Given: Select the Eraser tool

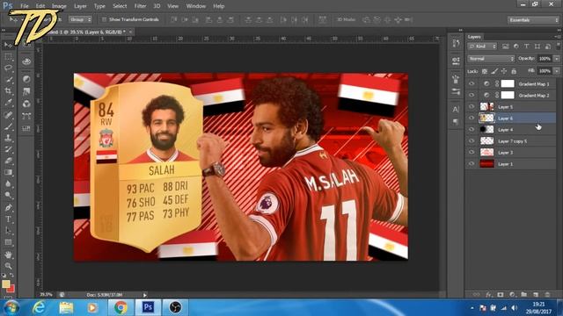Looking at the screenshot, I should [8, 161].
